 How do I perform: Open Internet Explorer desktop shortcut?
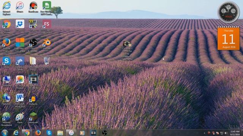tap(6, 8)
